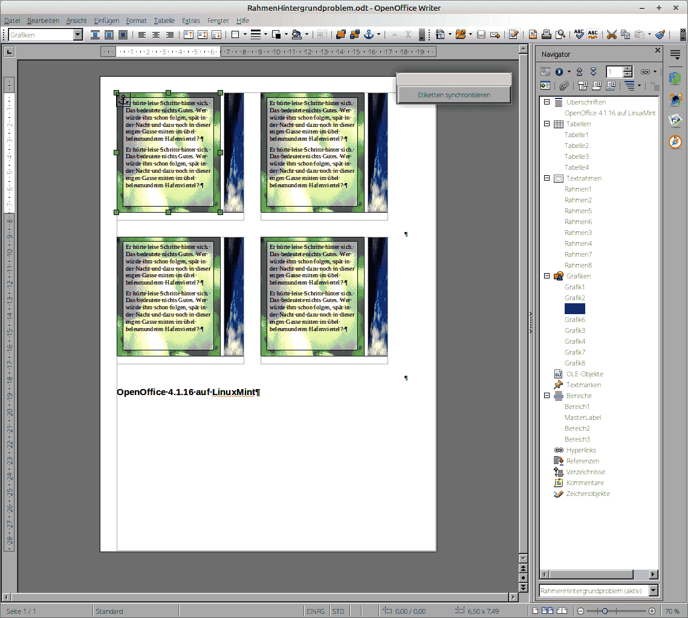688x618 pixels.
Task: Open sidebar Navigator compass deck
Action: click(x=676, y=141)
